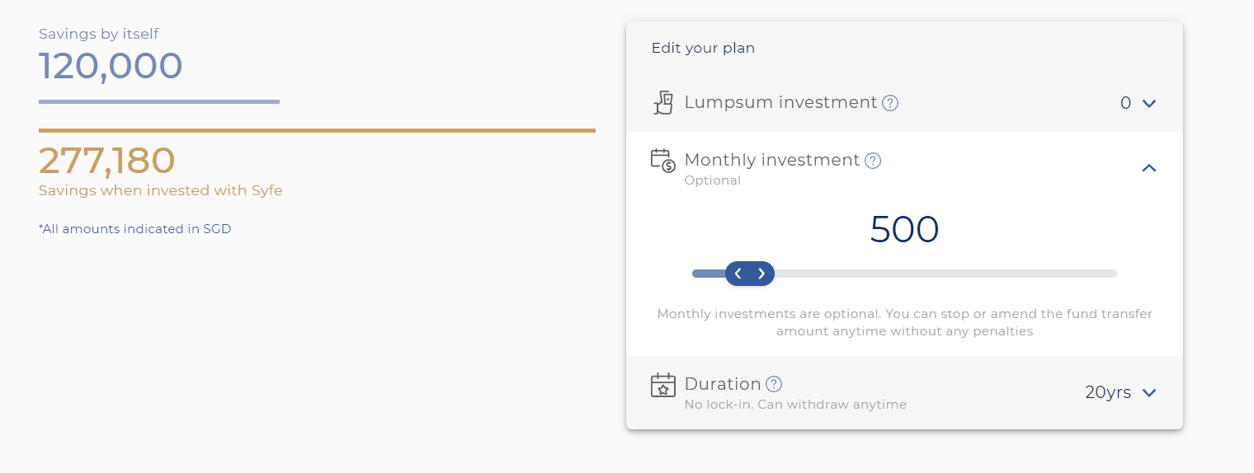Click the Duration calendar star icon
This screenshot has width=1254, height=473.
663,385
